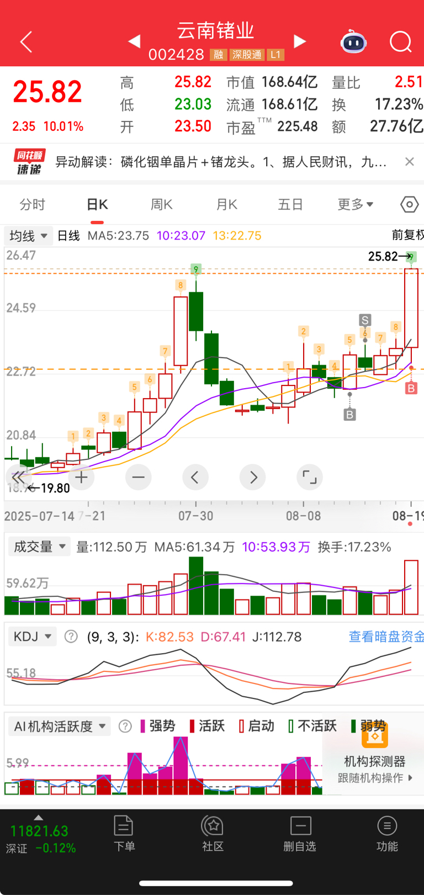The height and width of the screenshot is (895, 424).
Task: Tap the gray S sell marker on the chart
Action: (364, 320)
